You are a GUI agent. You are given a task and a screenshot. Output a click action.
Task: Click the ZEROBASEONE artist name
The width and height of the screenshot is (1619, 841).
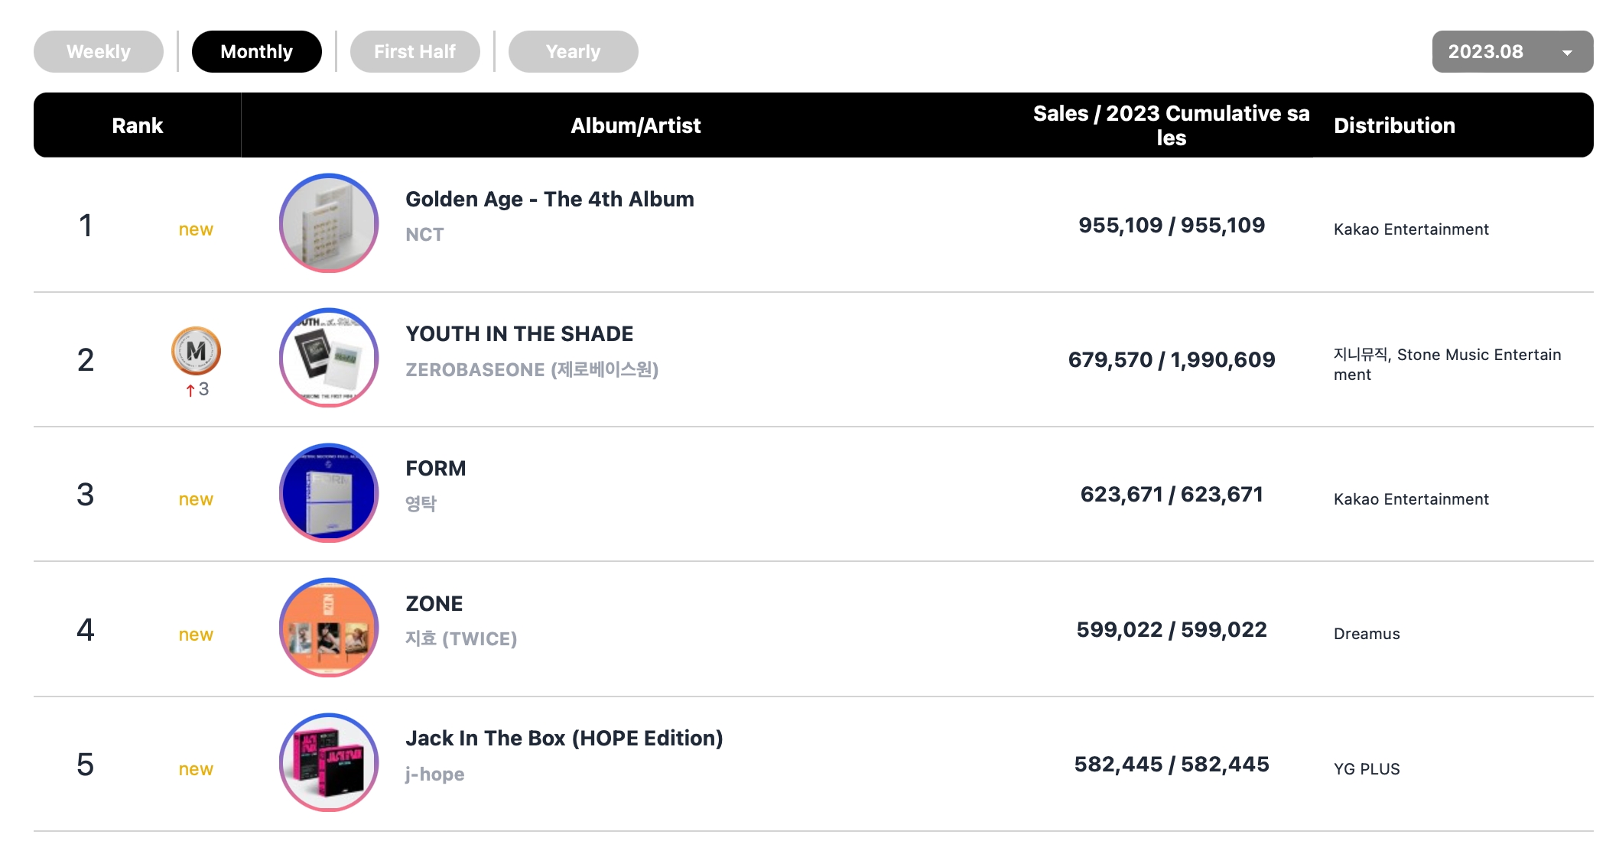[x=532, y=370]
